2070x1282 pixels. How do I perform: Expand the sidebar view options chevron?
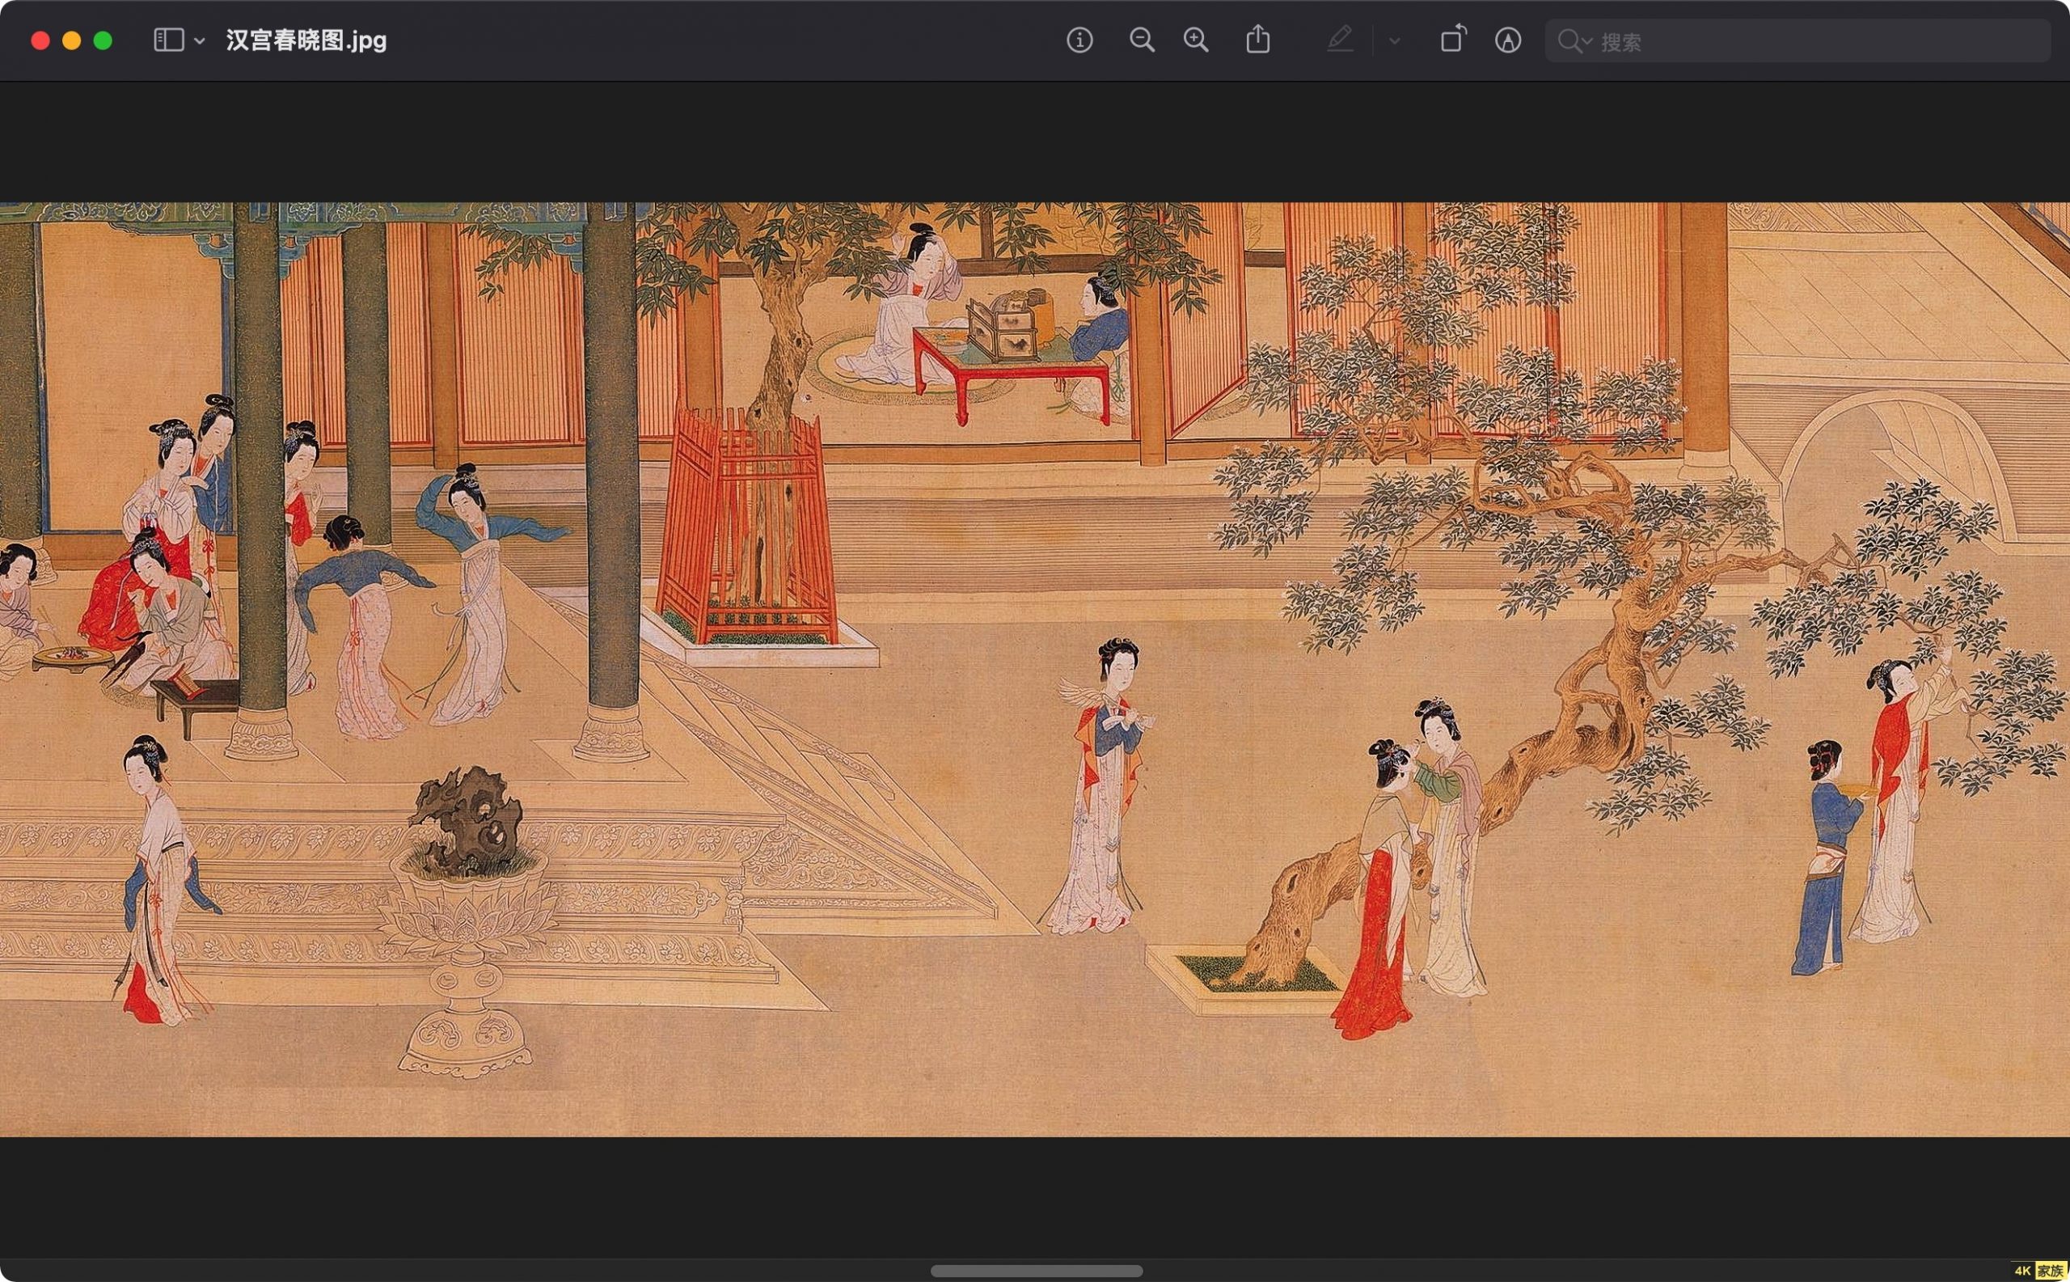click(199, 40)
